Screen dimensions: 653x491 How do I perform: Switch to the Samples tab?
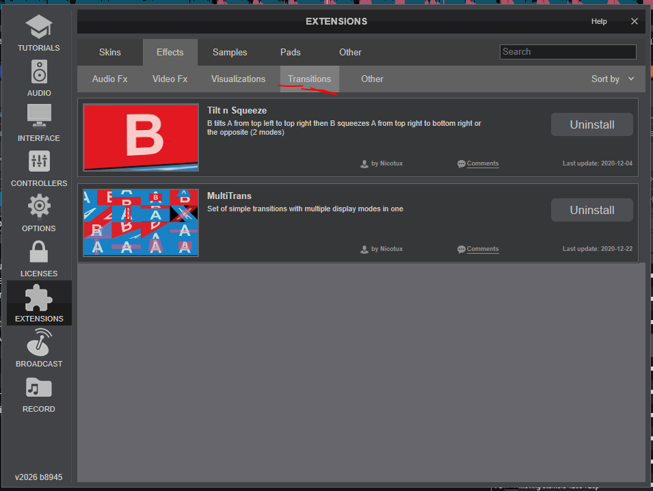(230, 53)
